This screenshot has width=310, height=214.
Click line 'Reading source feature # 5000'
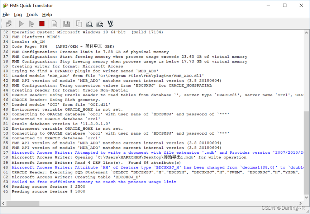click(x=48, y=191)
